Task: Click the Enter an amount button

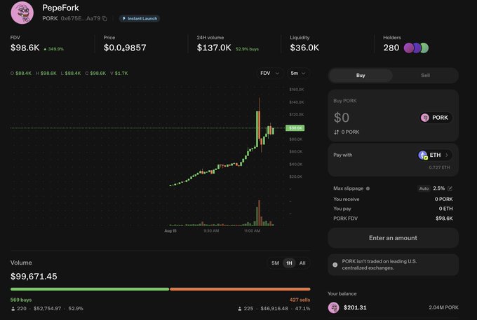Action: (x=393, y=238)
